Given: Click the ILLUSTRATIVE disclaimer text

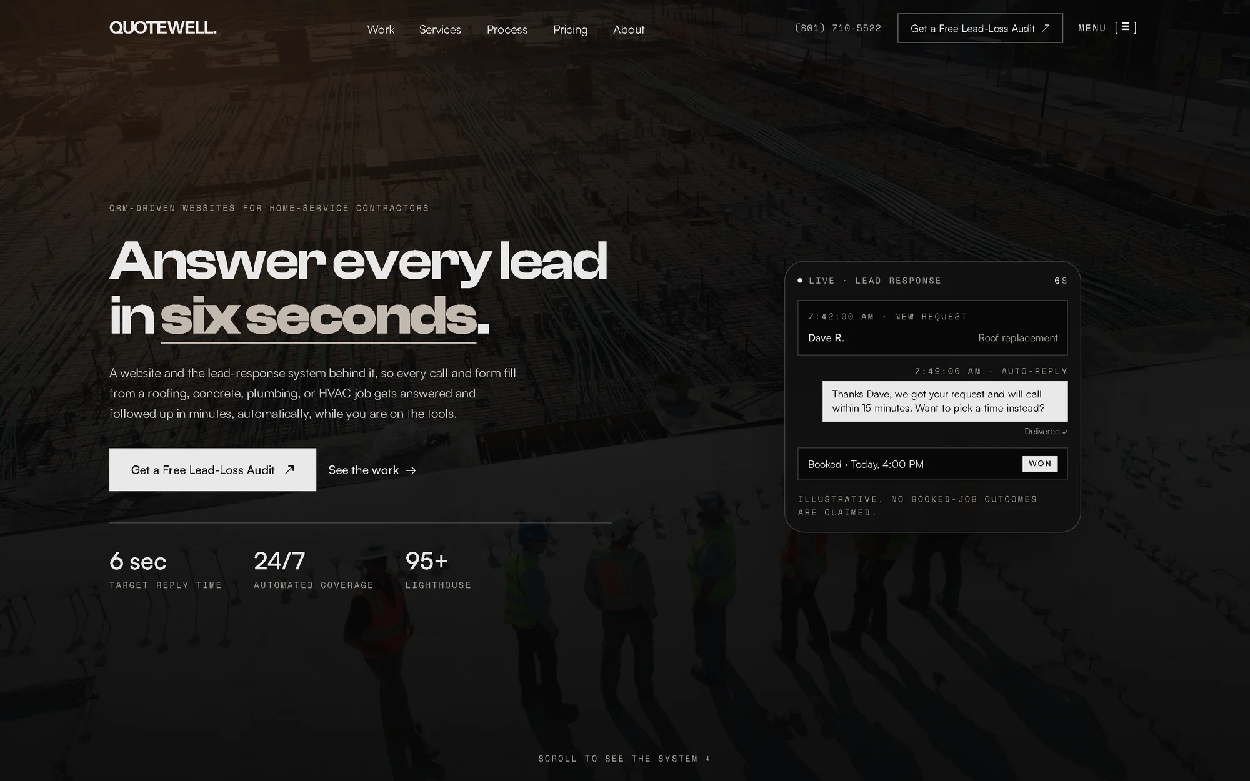Looking at the screenshot, I should (x=917, y=506).
